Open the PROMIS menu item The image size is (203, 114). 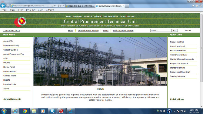pos(7,63)
